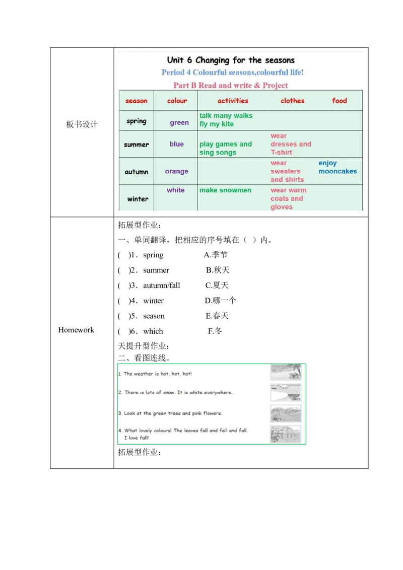Select the 'season' column header
403x570 pixels.
(137, 101)
